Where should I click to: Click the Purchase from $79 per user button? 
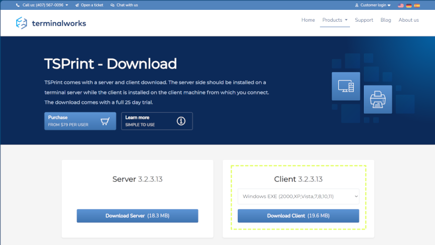point(80,121)
